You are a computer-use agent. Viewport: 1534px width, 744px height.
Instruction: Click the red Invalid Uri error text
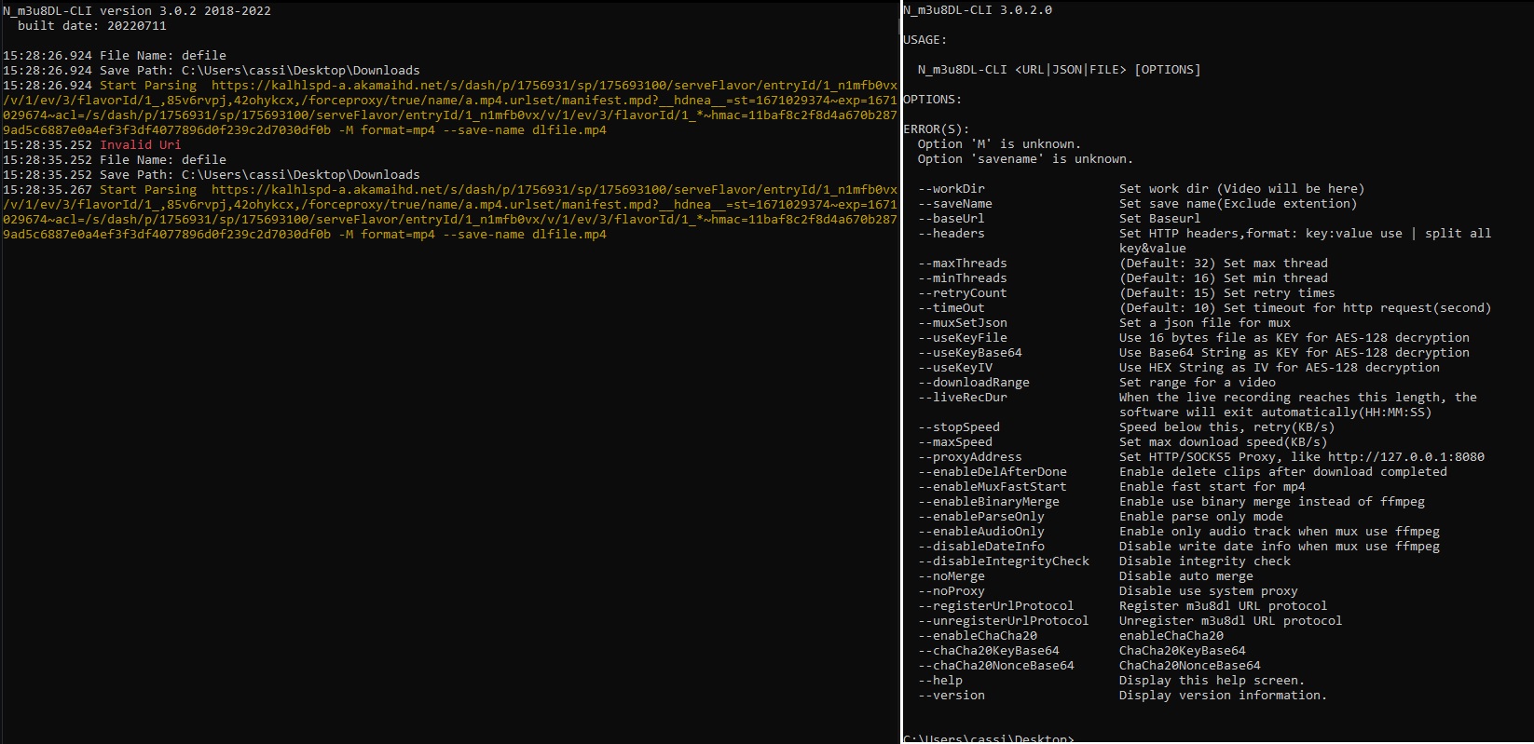(x=141, y=144)
